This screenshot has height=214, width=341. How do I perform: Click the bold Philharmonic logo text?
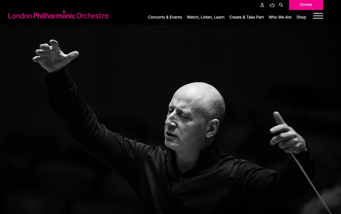tap(54, 16)
